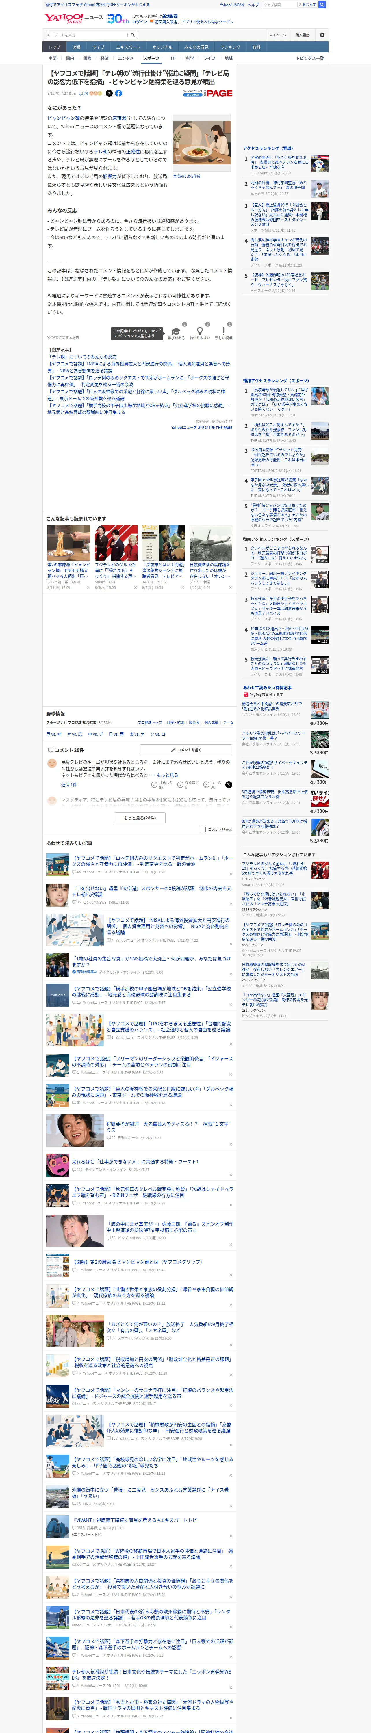
Task: Open マイページ link
Action: 277,35
